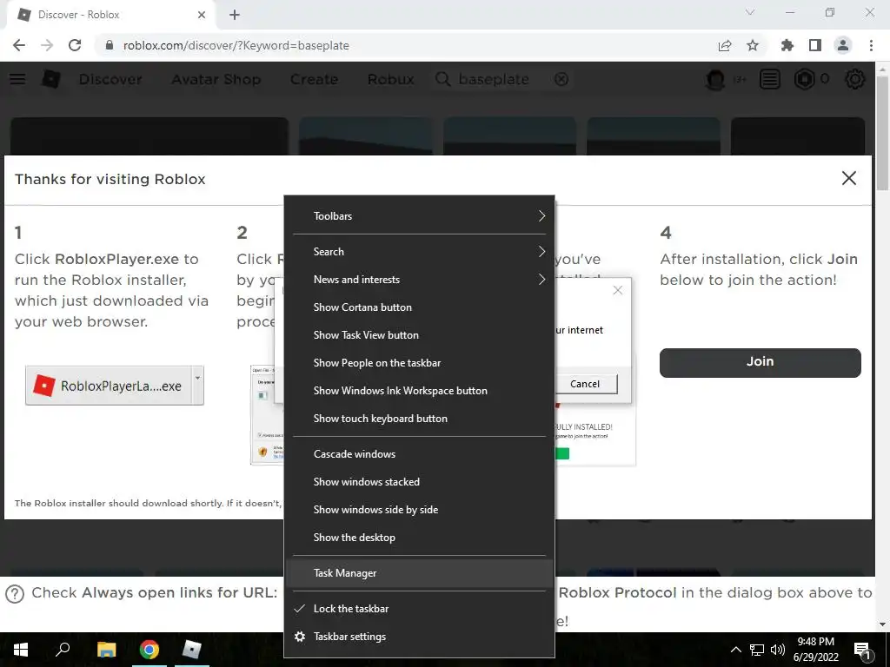
Task: Open the tab search chevron
Action: point(750,12)
